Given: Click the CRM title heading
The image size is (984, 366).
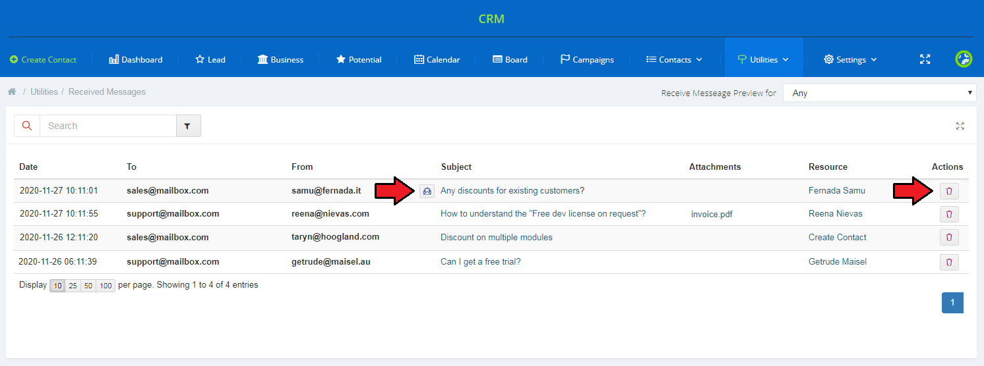Looking at the screenshot, I should point(491,18).
